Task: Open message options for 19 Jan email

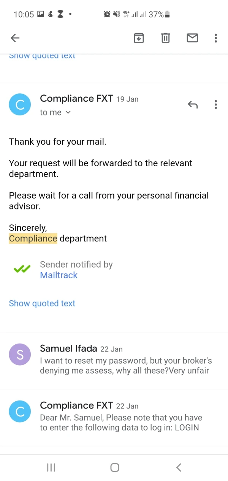Action: (215, 105)
